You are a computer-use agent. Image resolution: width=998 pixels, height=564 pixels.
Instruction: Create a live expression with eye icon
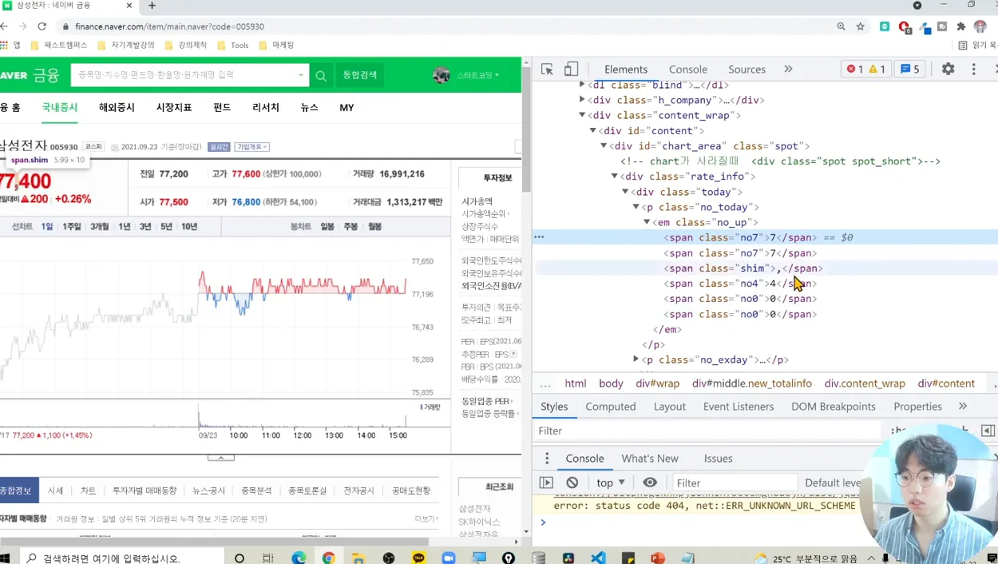[x=650, y=483]
